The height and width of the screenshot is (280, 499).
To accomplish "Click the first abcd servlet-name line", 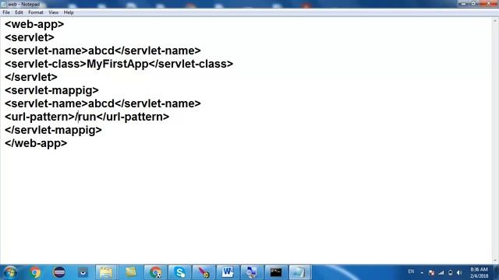I will [103, 51].
